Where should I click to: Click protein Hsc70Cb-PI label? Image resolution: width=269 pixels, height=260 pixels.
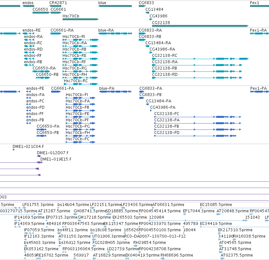[77, 95]
